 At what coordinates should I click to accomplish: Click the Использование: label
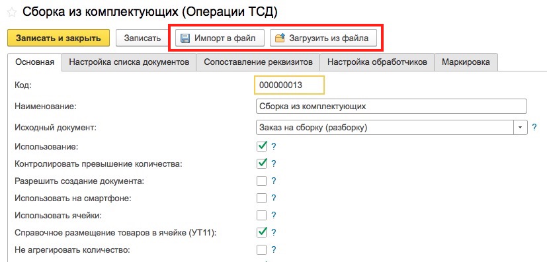46,146
